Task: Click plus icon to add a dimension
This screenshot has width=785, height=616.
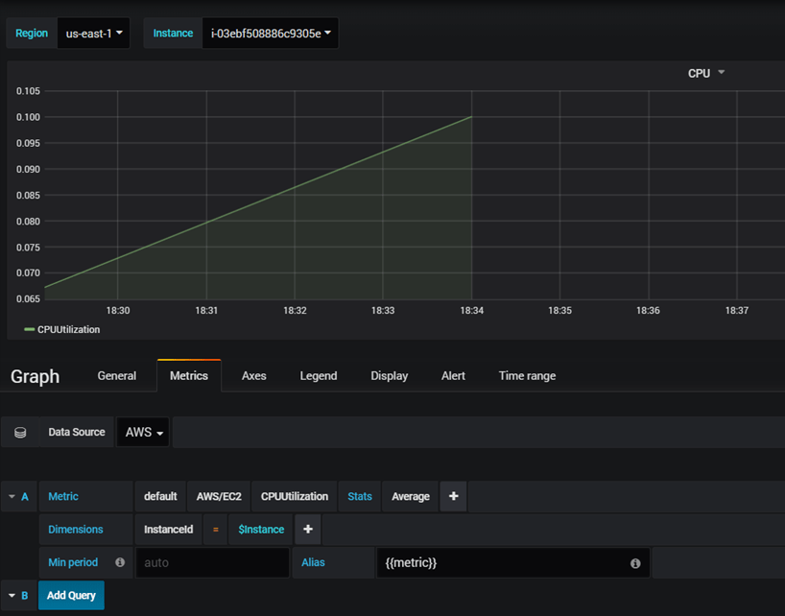Action: coord(307,529)
